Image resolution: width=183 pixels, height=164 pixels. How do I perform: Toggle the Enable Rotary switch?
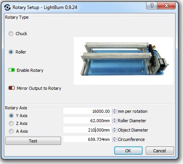(x=12, y=70)
